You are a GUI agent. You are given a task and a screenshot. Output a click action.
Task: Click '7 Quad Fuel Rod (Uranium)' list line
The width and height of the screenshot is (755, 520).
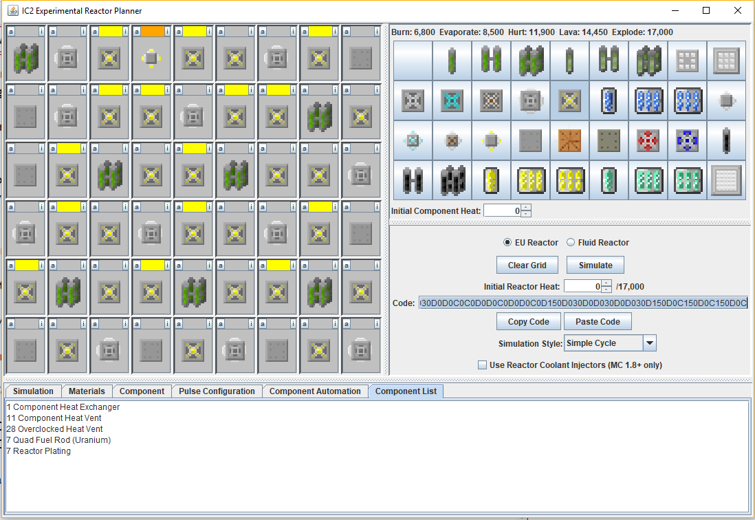[58, 440]
